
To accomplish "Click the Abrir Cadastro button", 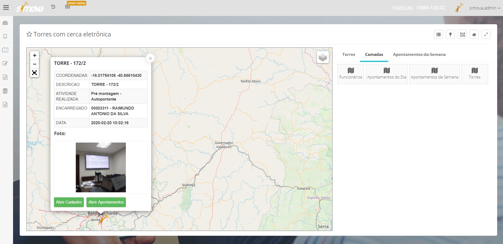I will pos(69,202).
